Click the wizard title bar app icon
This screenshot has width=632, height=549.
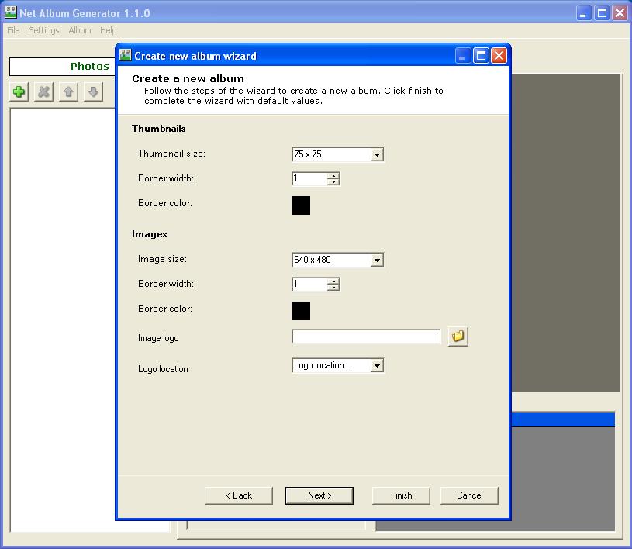click(126, 55)
